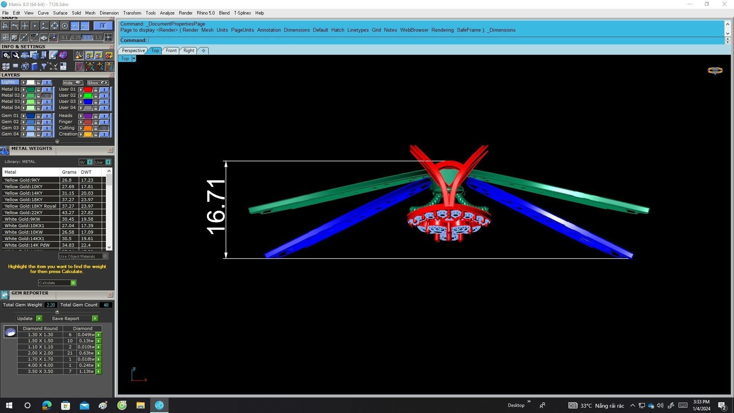The height and width of the screenshot is (413, 734).
Task: Click the wrench search icon
Action: coord(15,55)
